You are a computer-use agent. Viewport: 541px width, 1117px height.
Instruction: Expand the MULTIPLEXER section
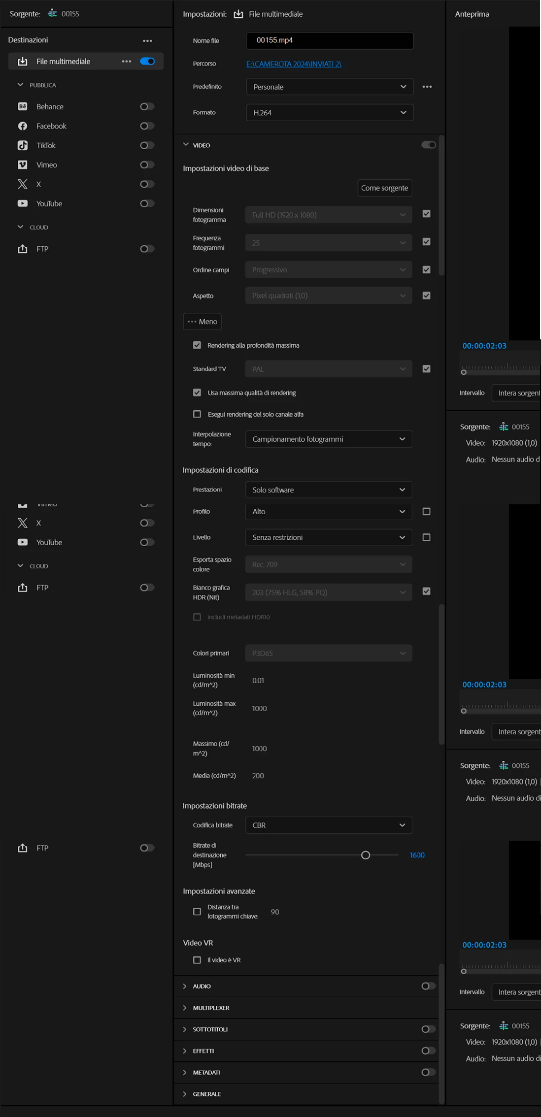[185, 1008]
